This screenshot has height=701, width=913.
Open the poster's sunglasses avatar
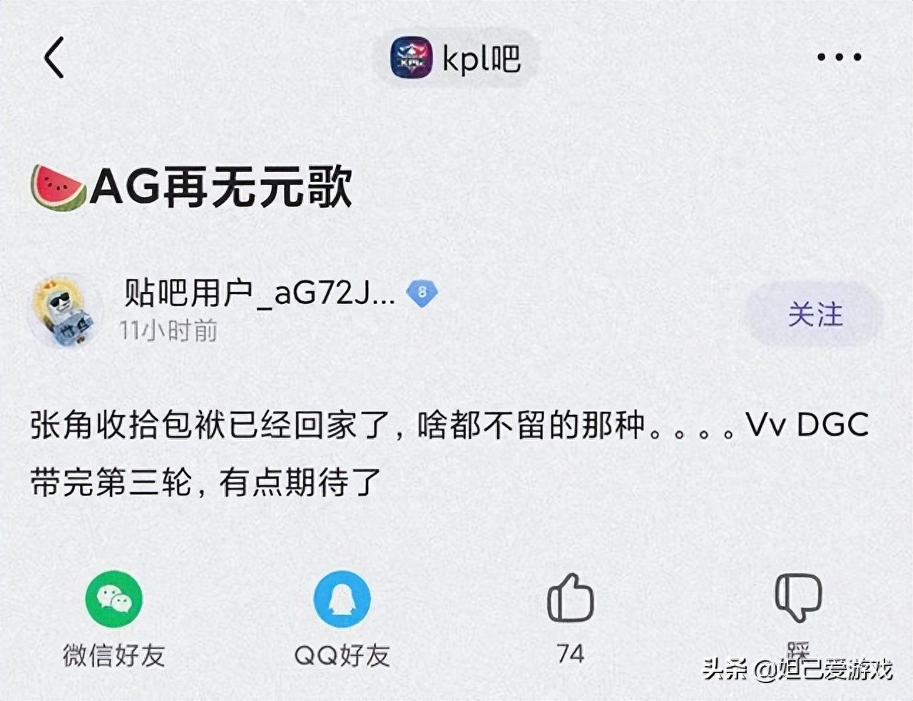pos(65,311)
